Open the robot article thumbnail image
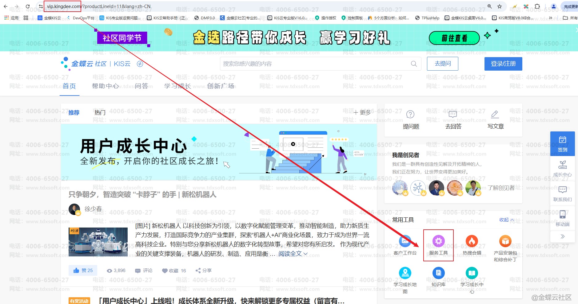 click(x=98, y=242)
